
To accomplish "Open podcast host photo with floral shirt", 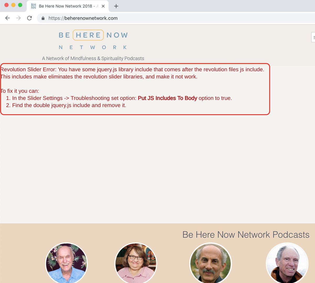I will click(66, 263).
